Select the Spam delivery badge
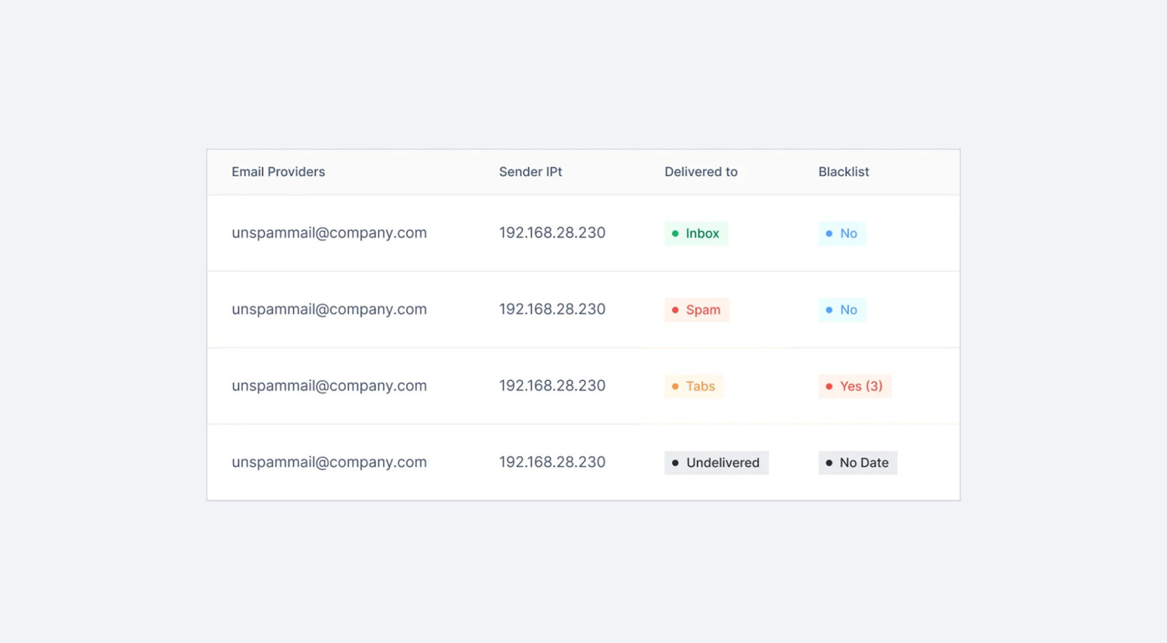The width and height of the screenshot is (1167, 643). coord(697,310)
